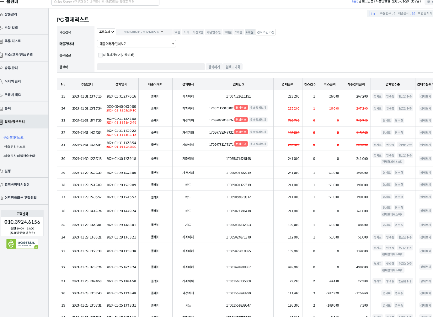The image size is (433, 317).
Task: Click the 어드민플러스 고객센터 icon
Action: click(1, 198)
